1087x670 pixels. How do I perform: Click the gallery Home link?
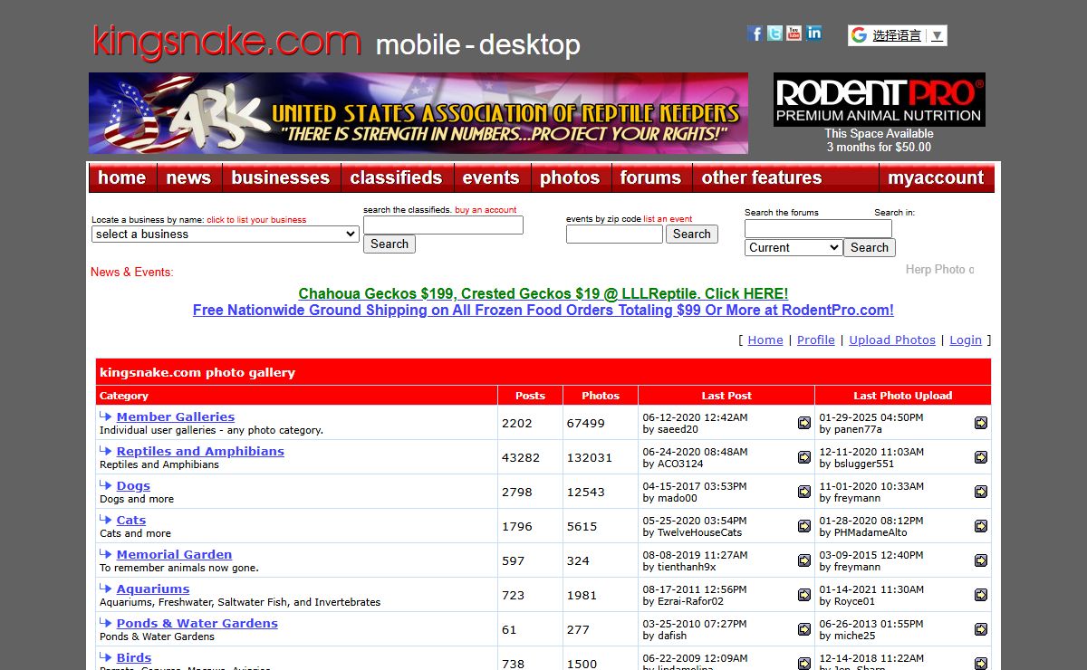(x=765, y=340)
